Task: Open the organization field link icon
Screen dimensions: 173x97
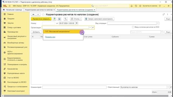Action: point(93,27)
